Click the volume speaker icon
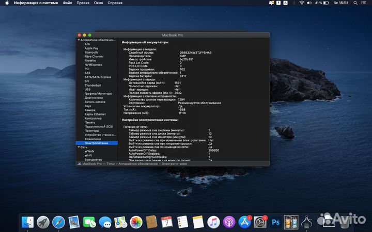 (x=309, y=3)
